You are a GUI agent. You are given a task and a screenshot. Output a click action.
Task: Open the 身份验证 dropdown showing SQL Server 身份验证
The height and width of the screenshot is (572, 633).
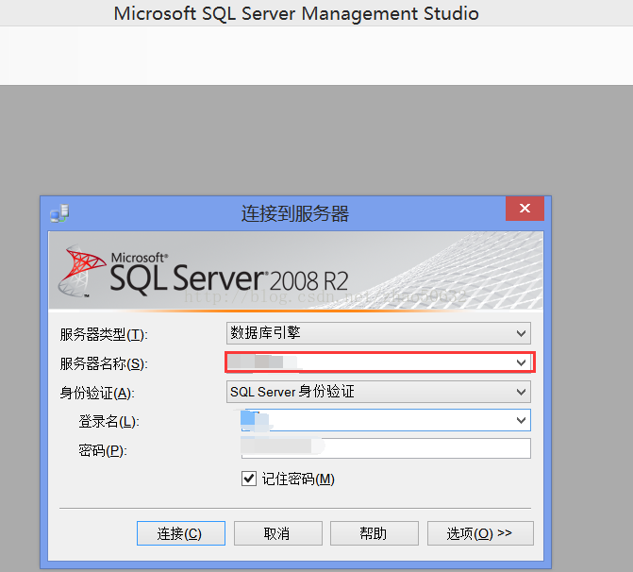click(x=378, y=392)
